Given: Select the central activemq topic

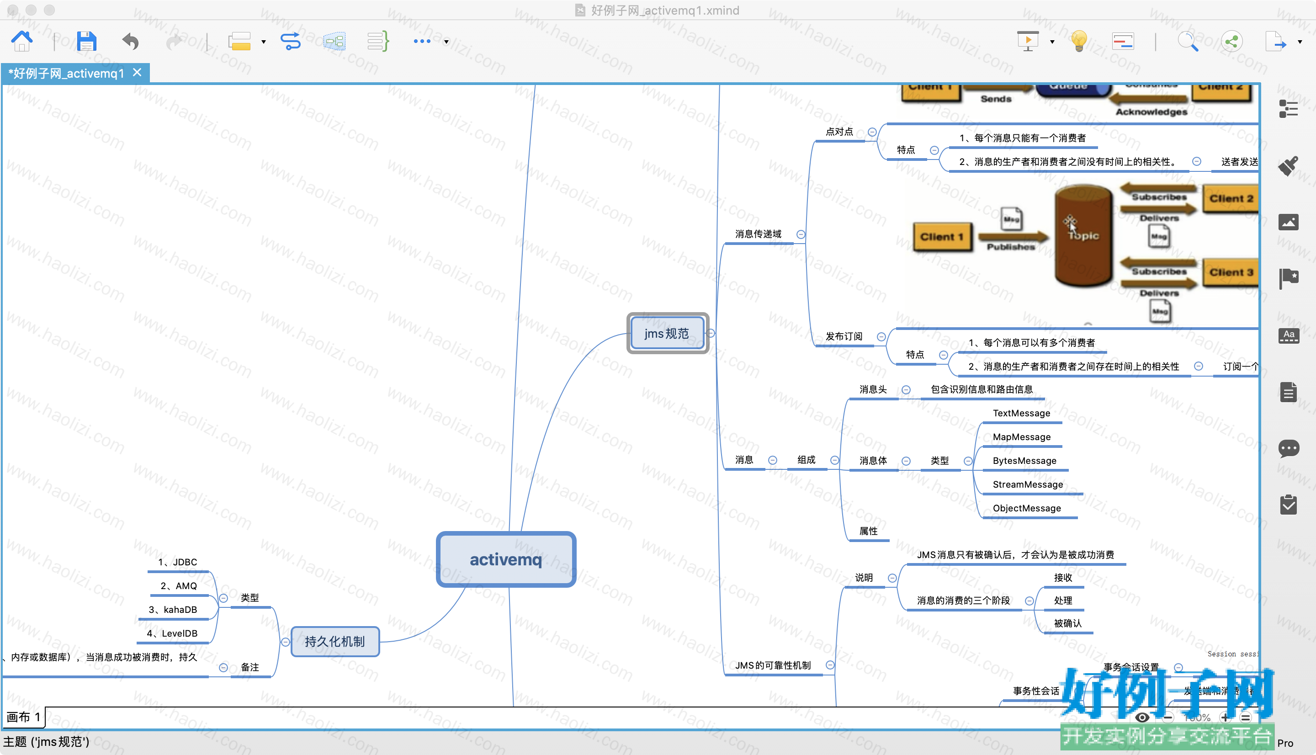Looking at the screenshot, I should click(506, 559).
